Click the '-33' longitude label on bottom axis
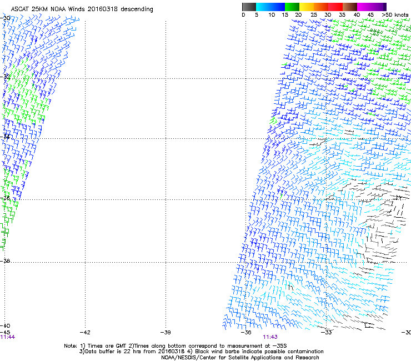This screenshot has width=411, height=361. point(327,333)
